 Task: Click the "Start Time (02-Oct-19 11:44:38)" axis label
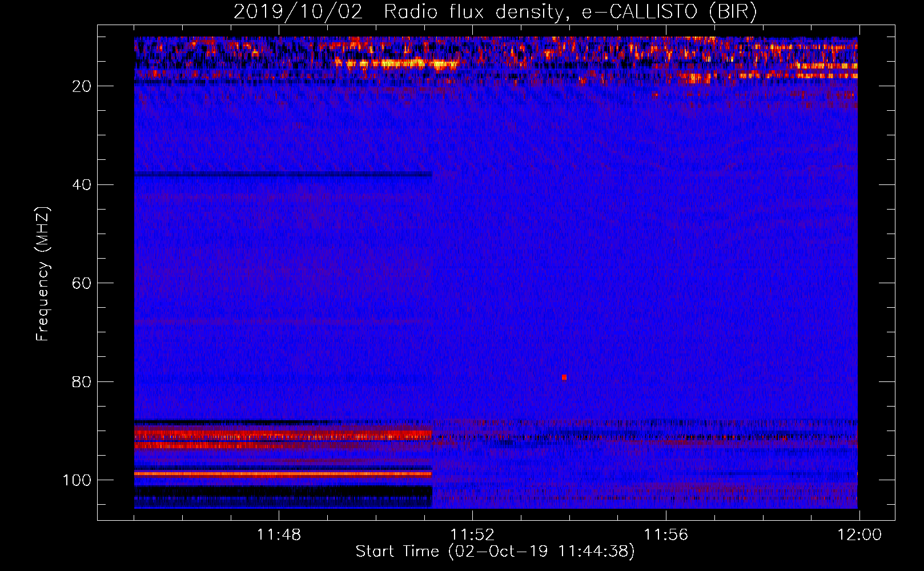click(495, 552)
